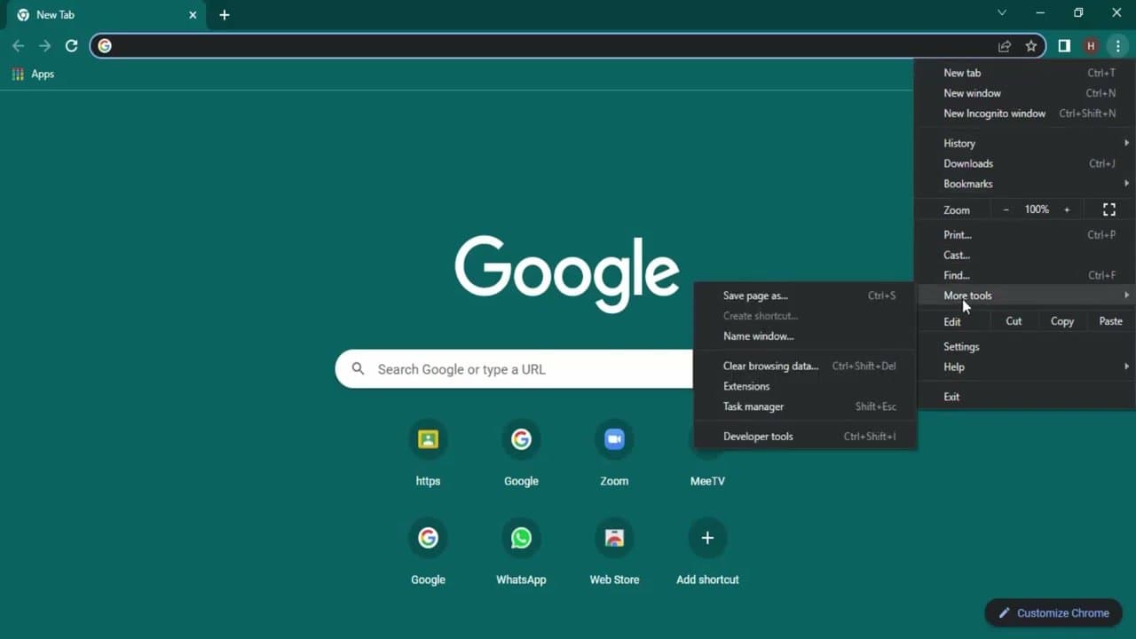Click the Customize Chrome button
Viewport: 1136px width, 639px height.
(1053, 612)
